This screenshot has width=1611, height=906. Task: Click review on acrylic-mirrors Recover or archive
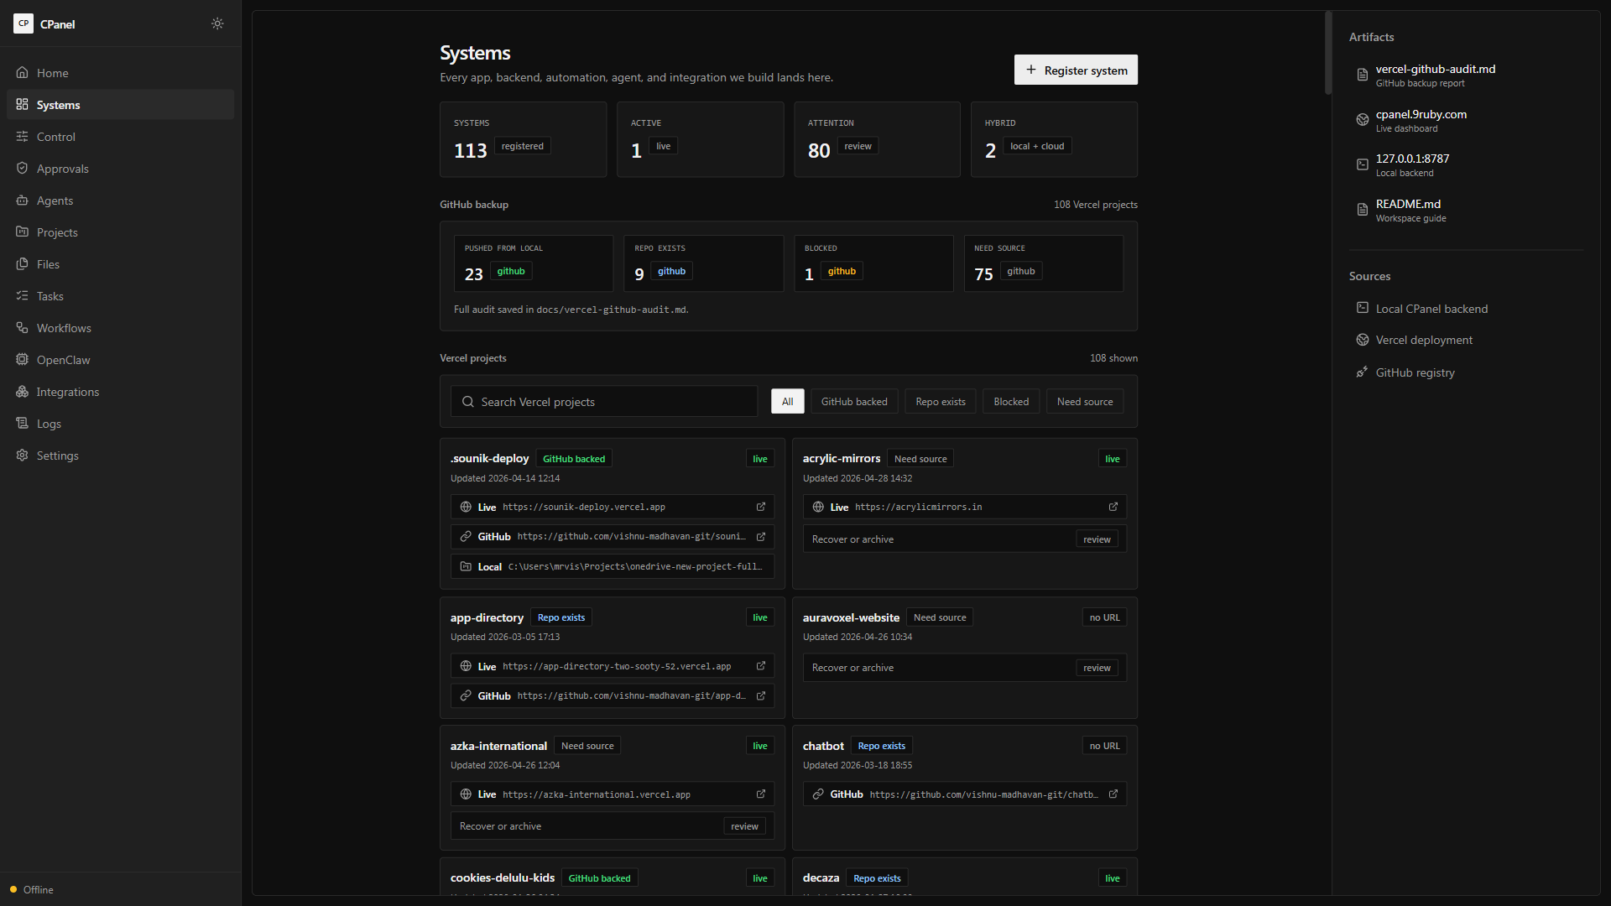click(x=1097, y=539)
